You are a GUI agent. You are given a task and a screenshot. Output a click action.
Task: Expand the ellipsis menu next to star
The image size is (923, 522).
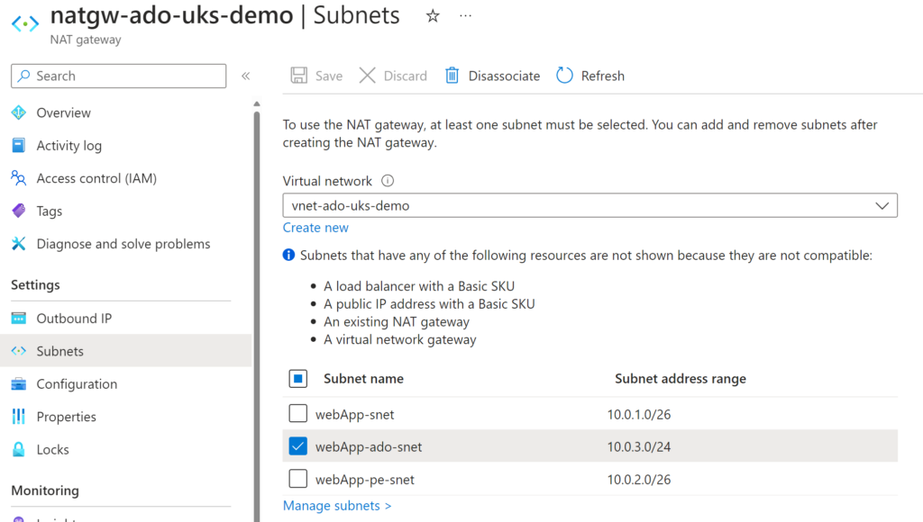pos(465,16)
